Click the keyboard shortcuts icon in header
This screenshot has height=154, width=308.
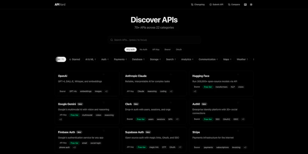point(245,5)
